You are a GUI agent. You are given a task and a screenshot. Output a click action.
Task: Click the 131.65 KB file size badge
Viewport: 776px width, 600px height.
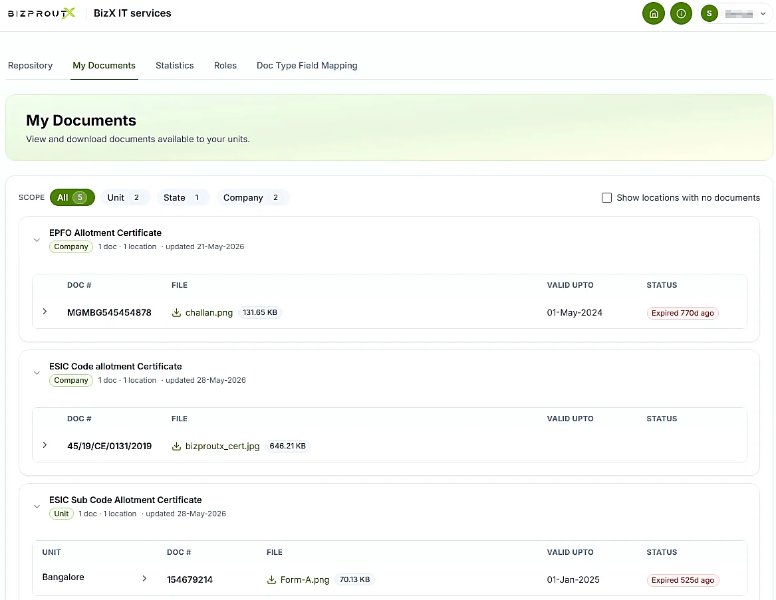260,312
